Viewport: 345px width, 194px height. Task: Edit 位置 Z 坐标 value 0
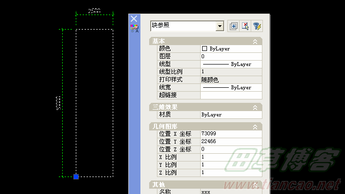[231, 149]
